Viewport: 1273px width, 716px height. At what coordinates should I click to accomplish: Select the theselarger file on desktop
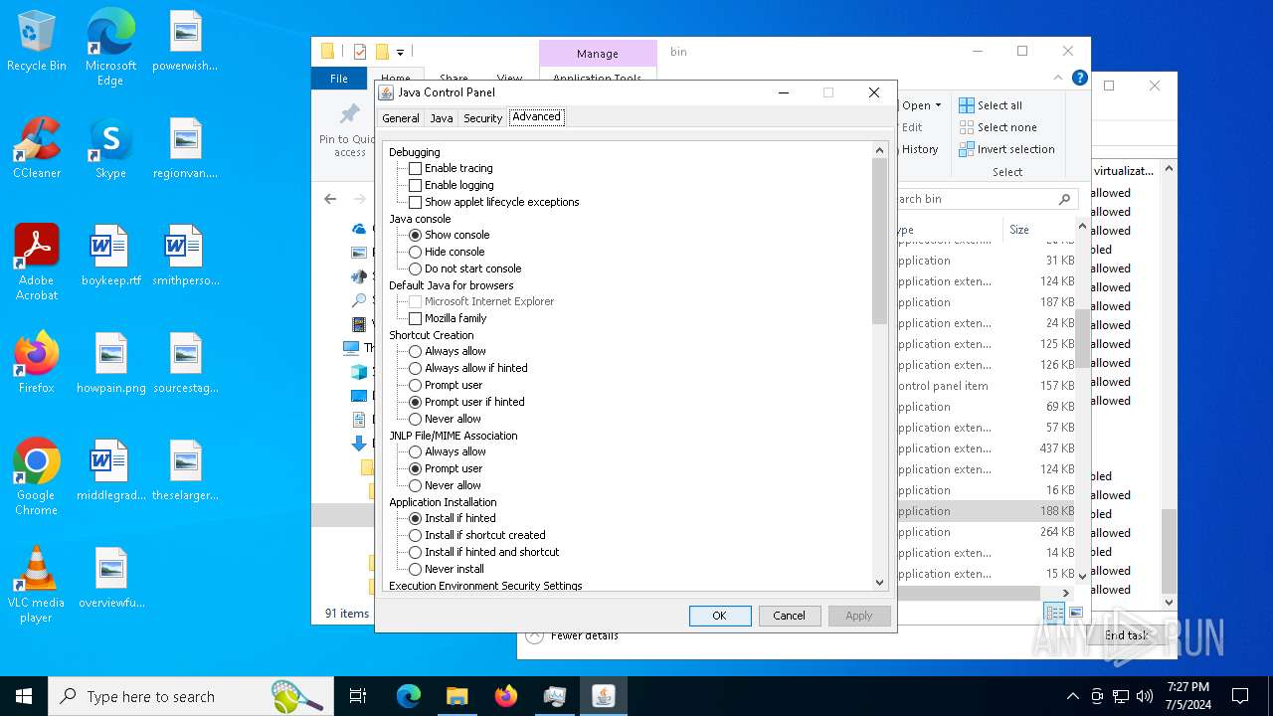point(185,470)
